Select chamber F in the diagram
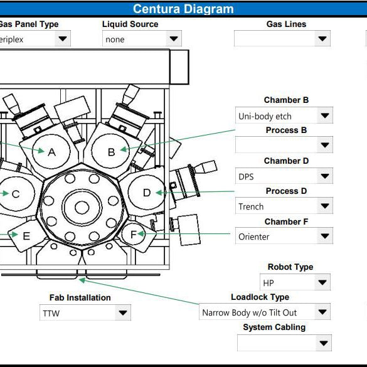 click(x=134, y=234)
